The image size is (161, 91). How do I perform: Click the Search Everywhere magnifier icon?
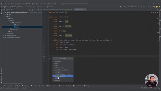click(x=154, y=7)
